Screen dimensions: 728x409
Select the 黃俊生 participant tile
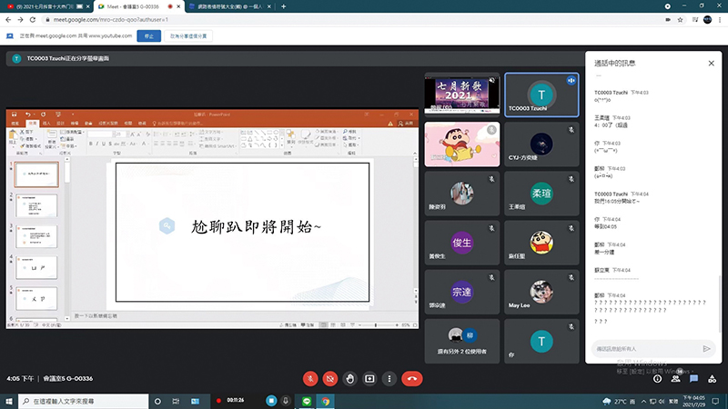462,243
